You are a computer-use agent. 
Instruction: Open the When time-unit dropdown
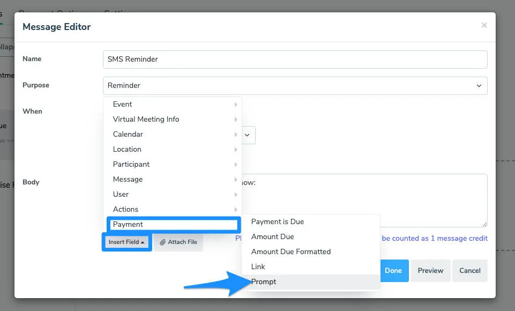(247, 135)
